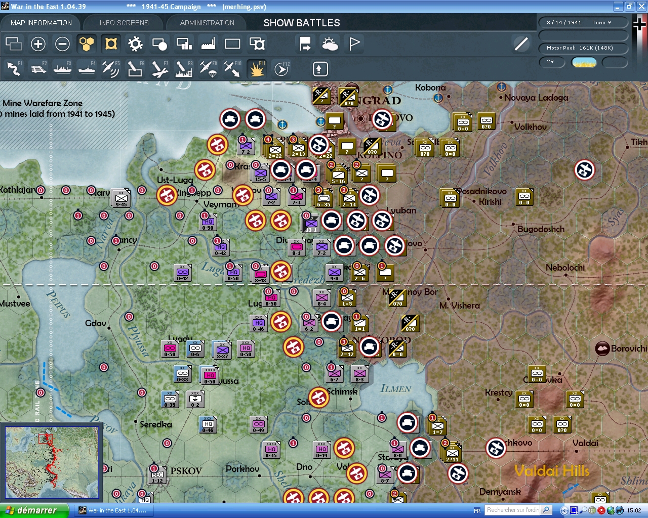
Task: Toggle the hex grid display (honeycomb icon)
Action: [x=87, y=44]
